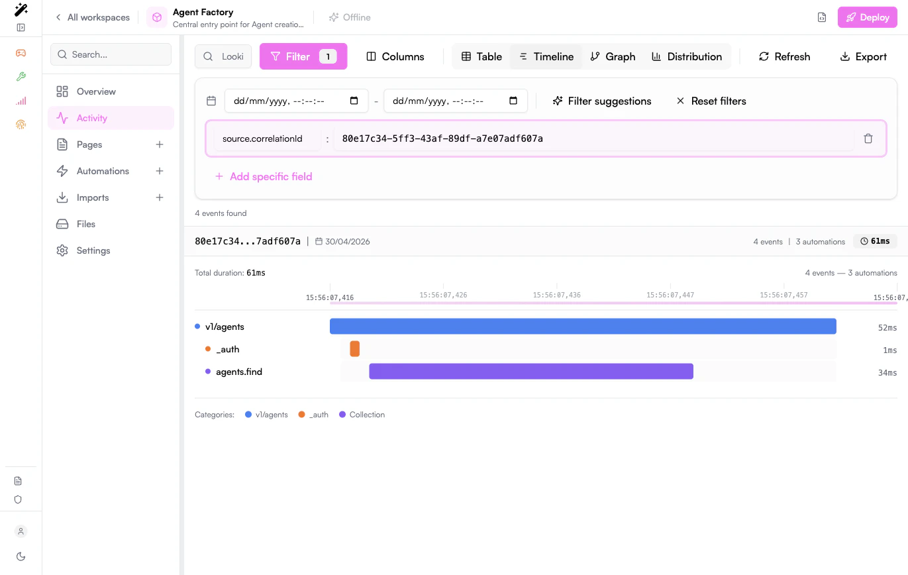This screenshot has height=575, width=908.
Task: Open end date calendar picker
Action: pos(513,101)
